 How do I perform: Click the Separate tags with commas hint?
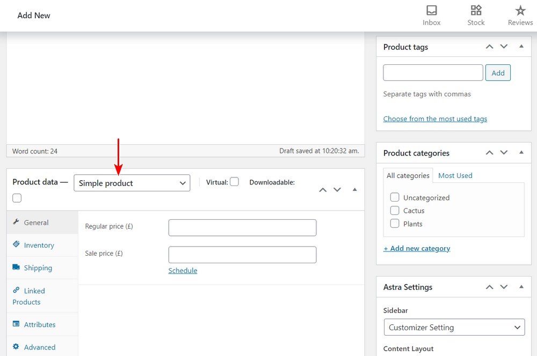(x=427, y=94)
